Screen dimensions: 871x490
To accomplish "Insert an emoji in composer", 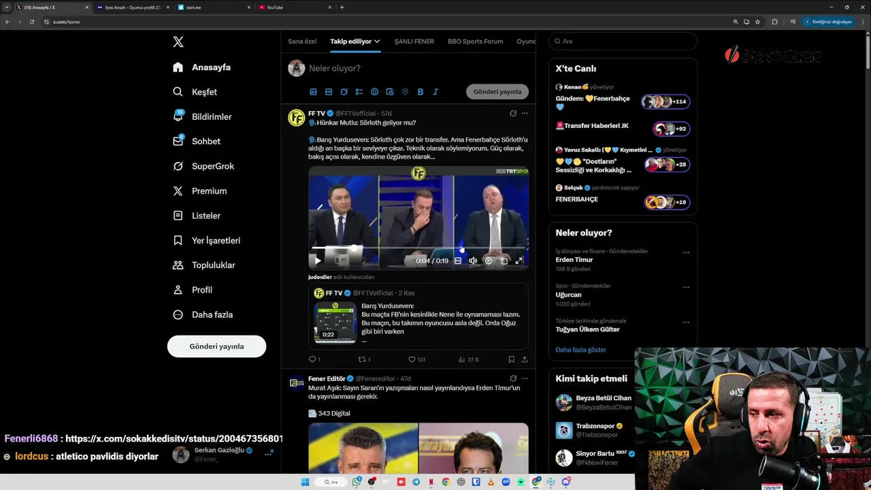I will click(374, 92).
